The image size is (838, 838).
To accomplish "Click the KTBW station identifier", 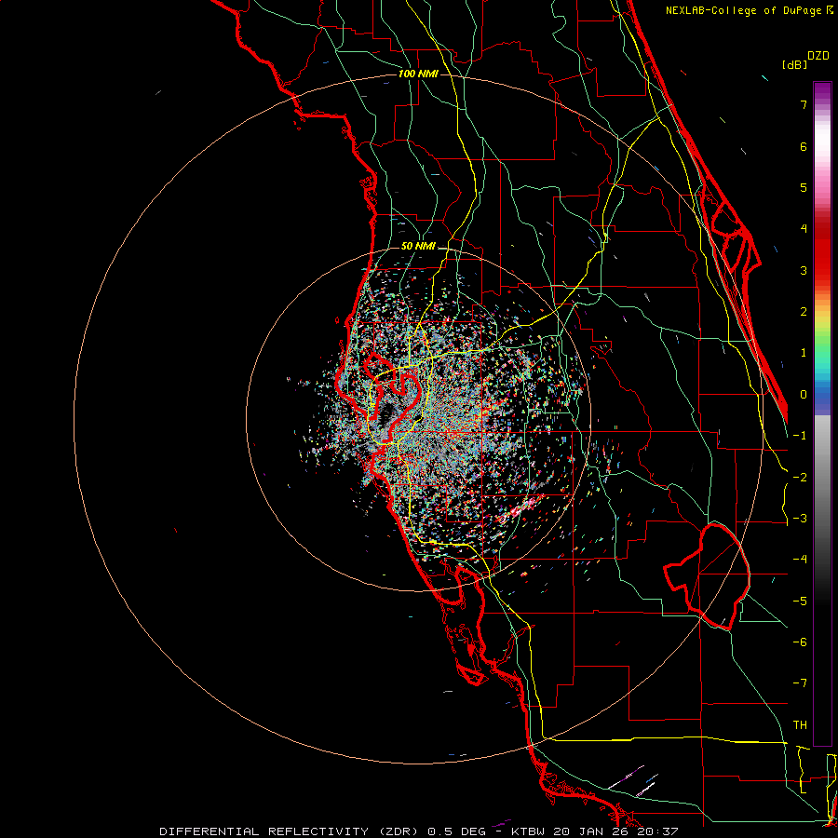I will pyautogui.click(x=530, y=831).
